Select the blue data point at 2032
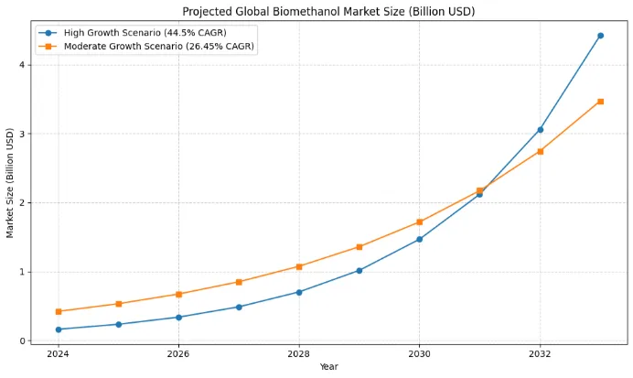 coord(540,130)
